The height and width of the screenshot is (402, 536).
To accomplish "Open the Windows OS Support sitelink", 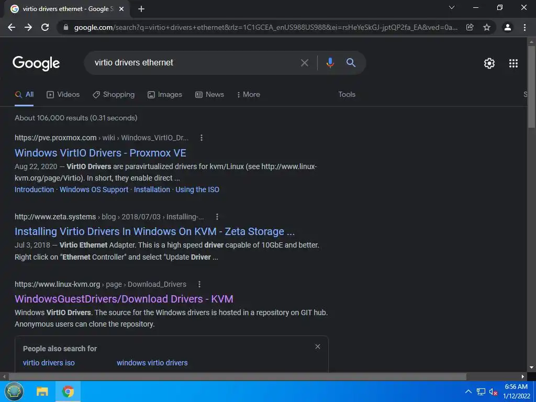I will [x=94, y=189].
